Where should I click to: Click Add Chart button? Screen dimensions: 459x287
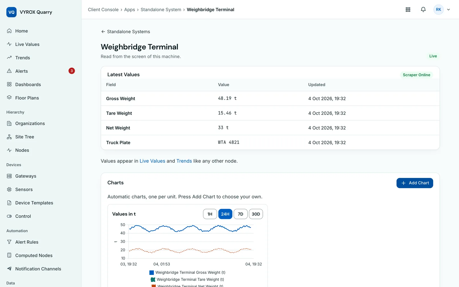coord(415,183)
